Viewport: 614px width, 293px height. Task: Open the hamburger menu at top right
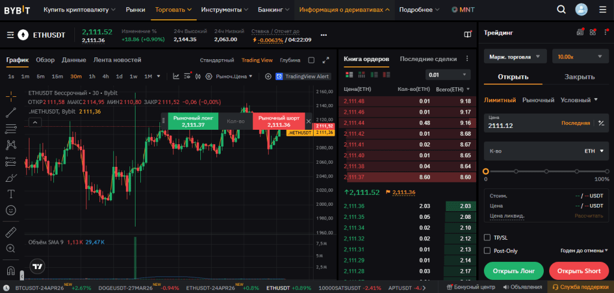coord(602,10)
